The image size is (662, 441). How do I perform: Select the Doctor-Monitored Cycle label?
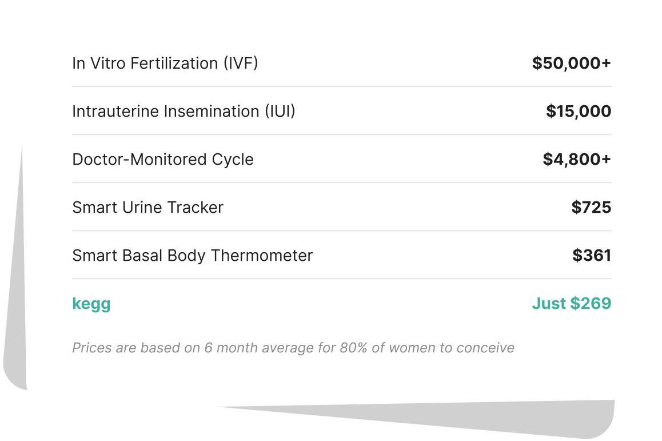click(162, 160)
